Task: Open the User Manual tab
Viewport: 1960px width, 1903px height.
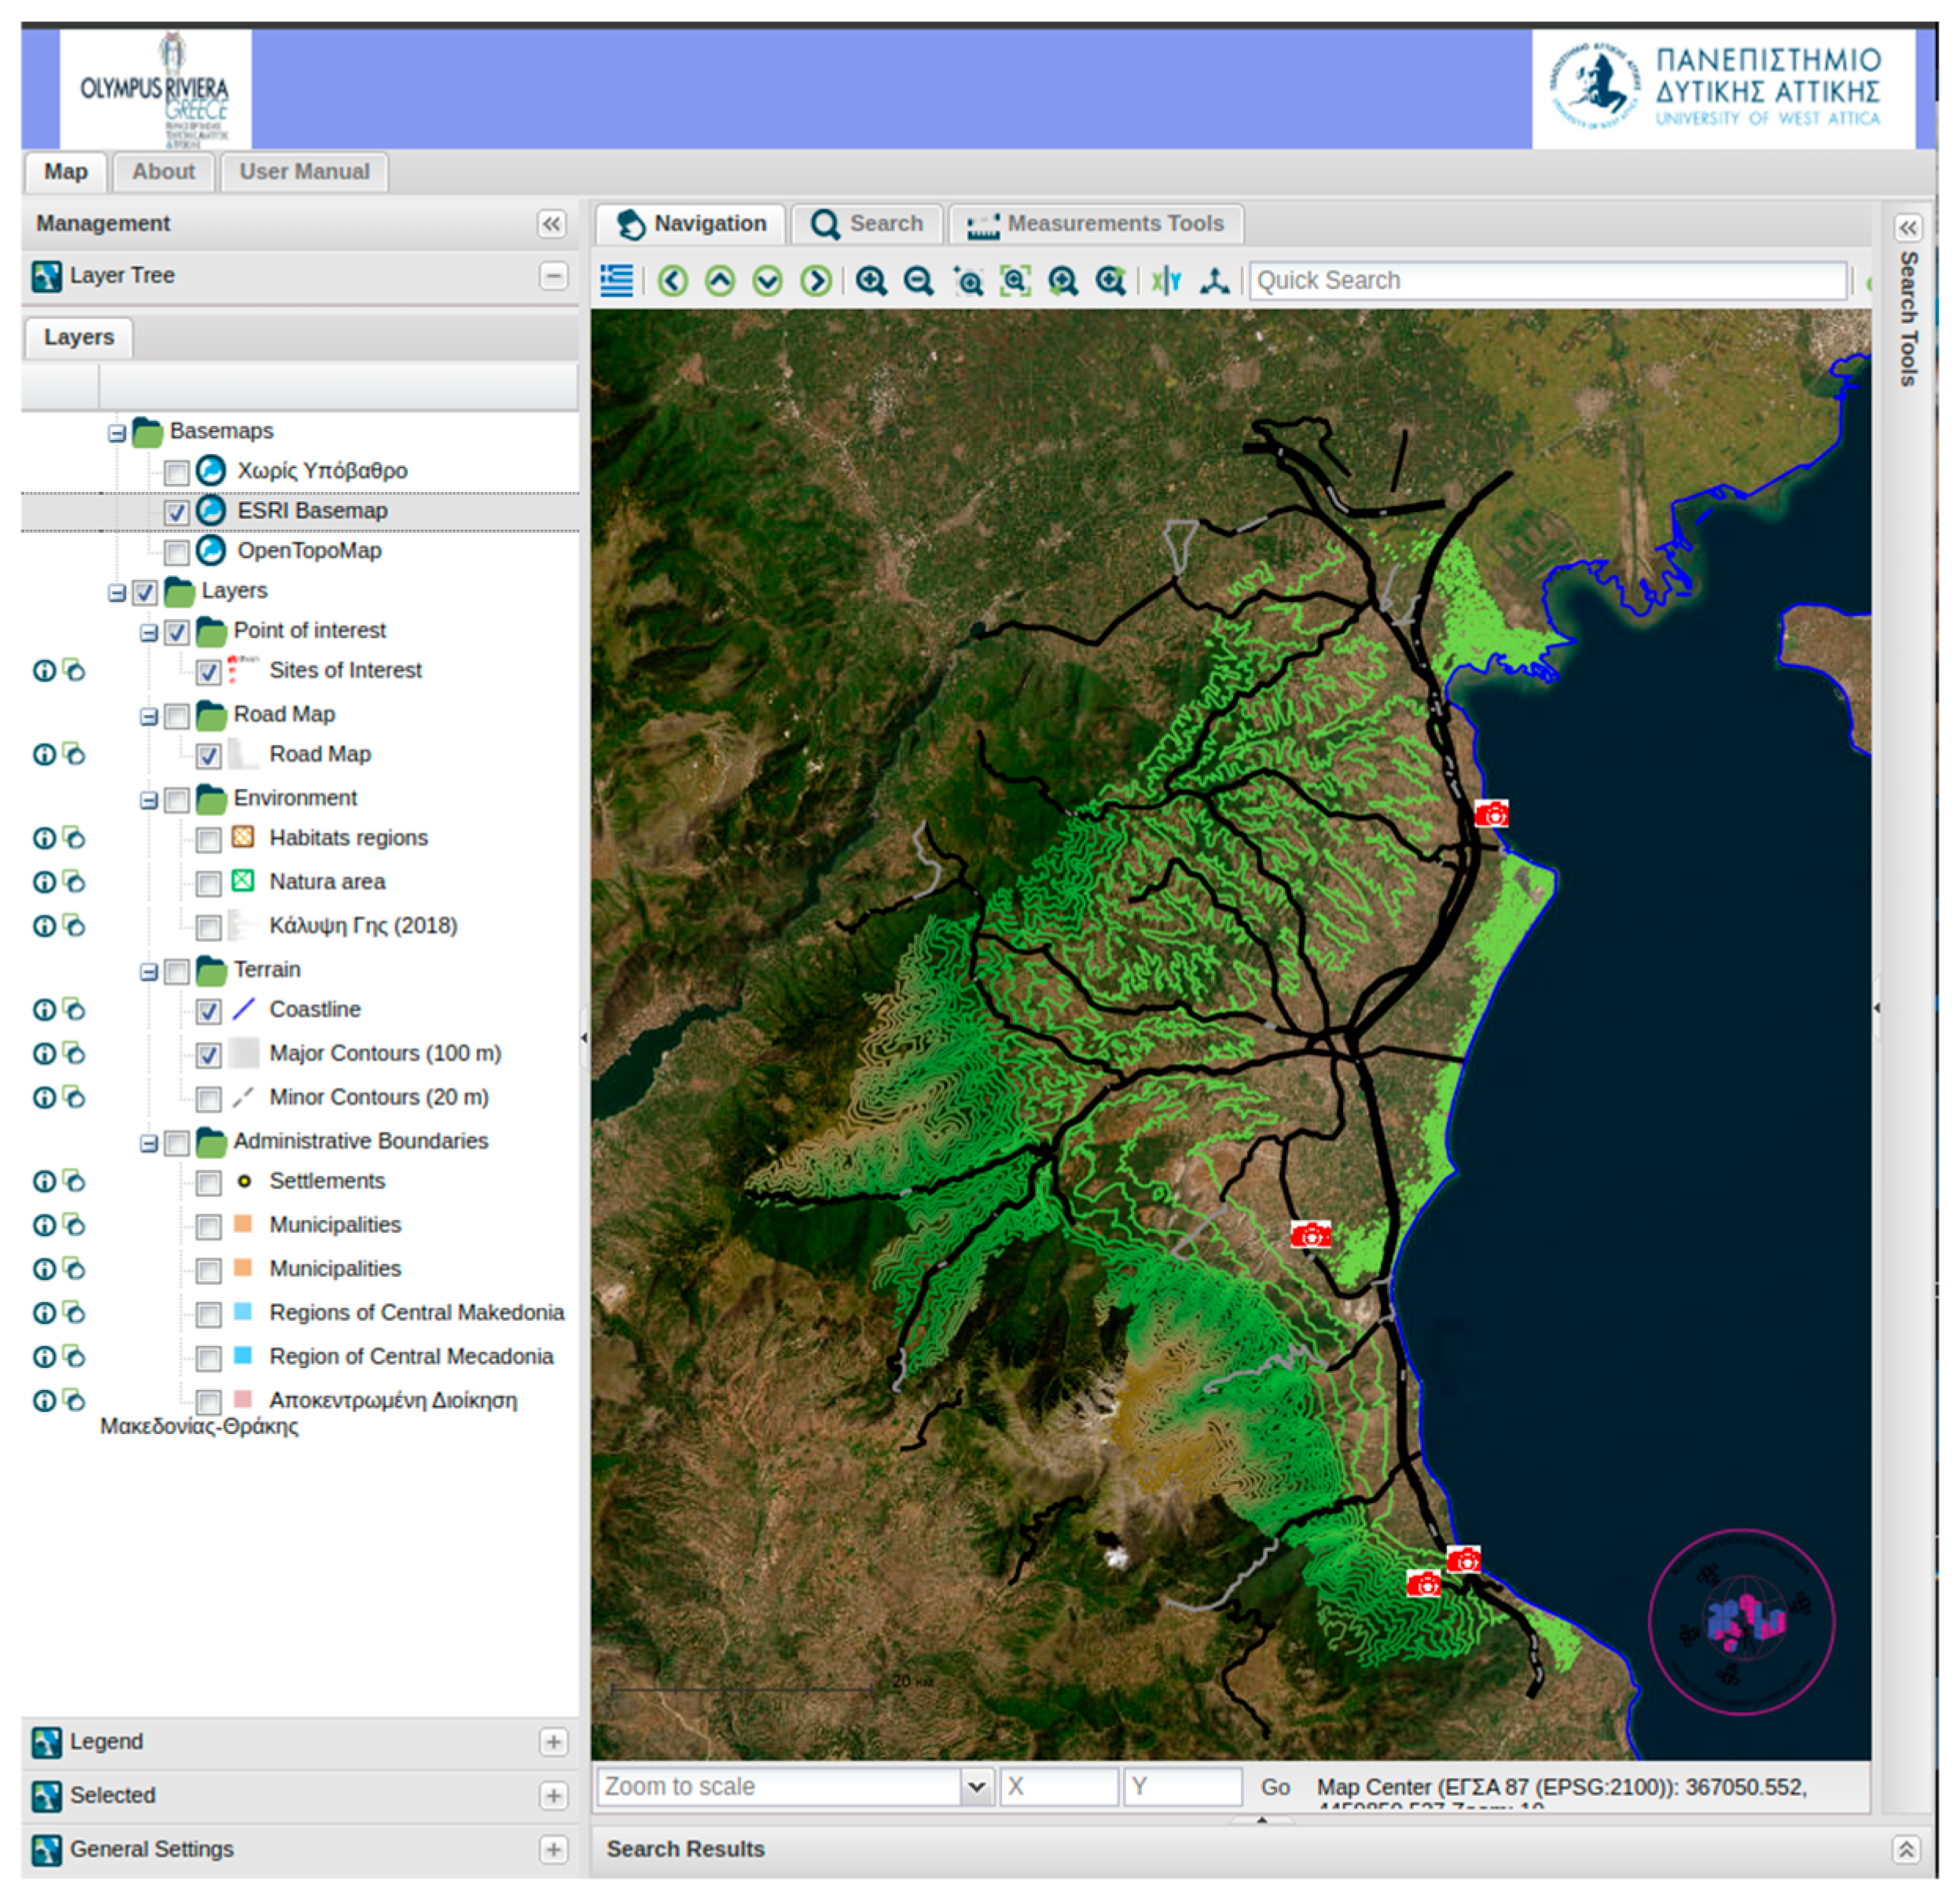Action: [x=304, y=172]
